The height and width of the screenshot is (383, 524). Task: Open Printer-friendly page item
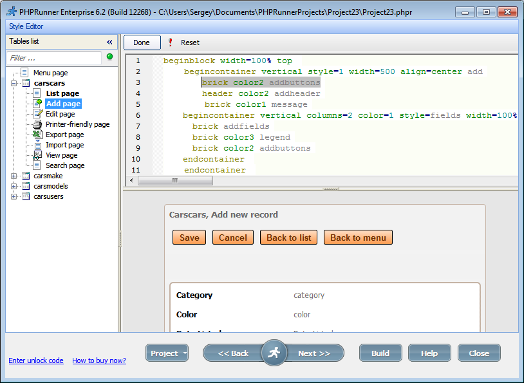[77, 124]
